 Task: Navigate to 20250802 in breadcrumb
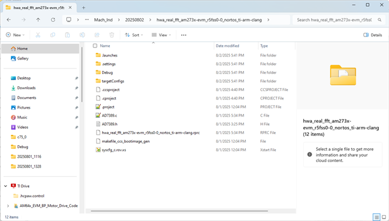pyautogui.click(x=134, y=20)
